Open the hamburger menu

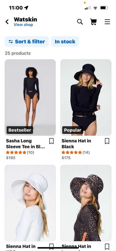point(107,22)
